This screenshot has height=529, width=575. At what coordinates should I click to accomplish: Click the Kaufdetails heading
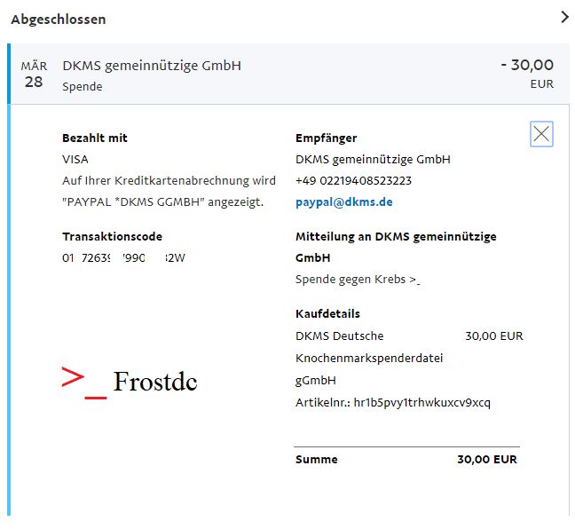click(x=327, y=313)
